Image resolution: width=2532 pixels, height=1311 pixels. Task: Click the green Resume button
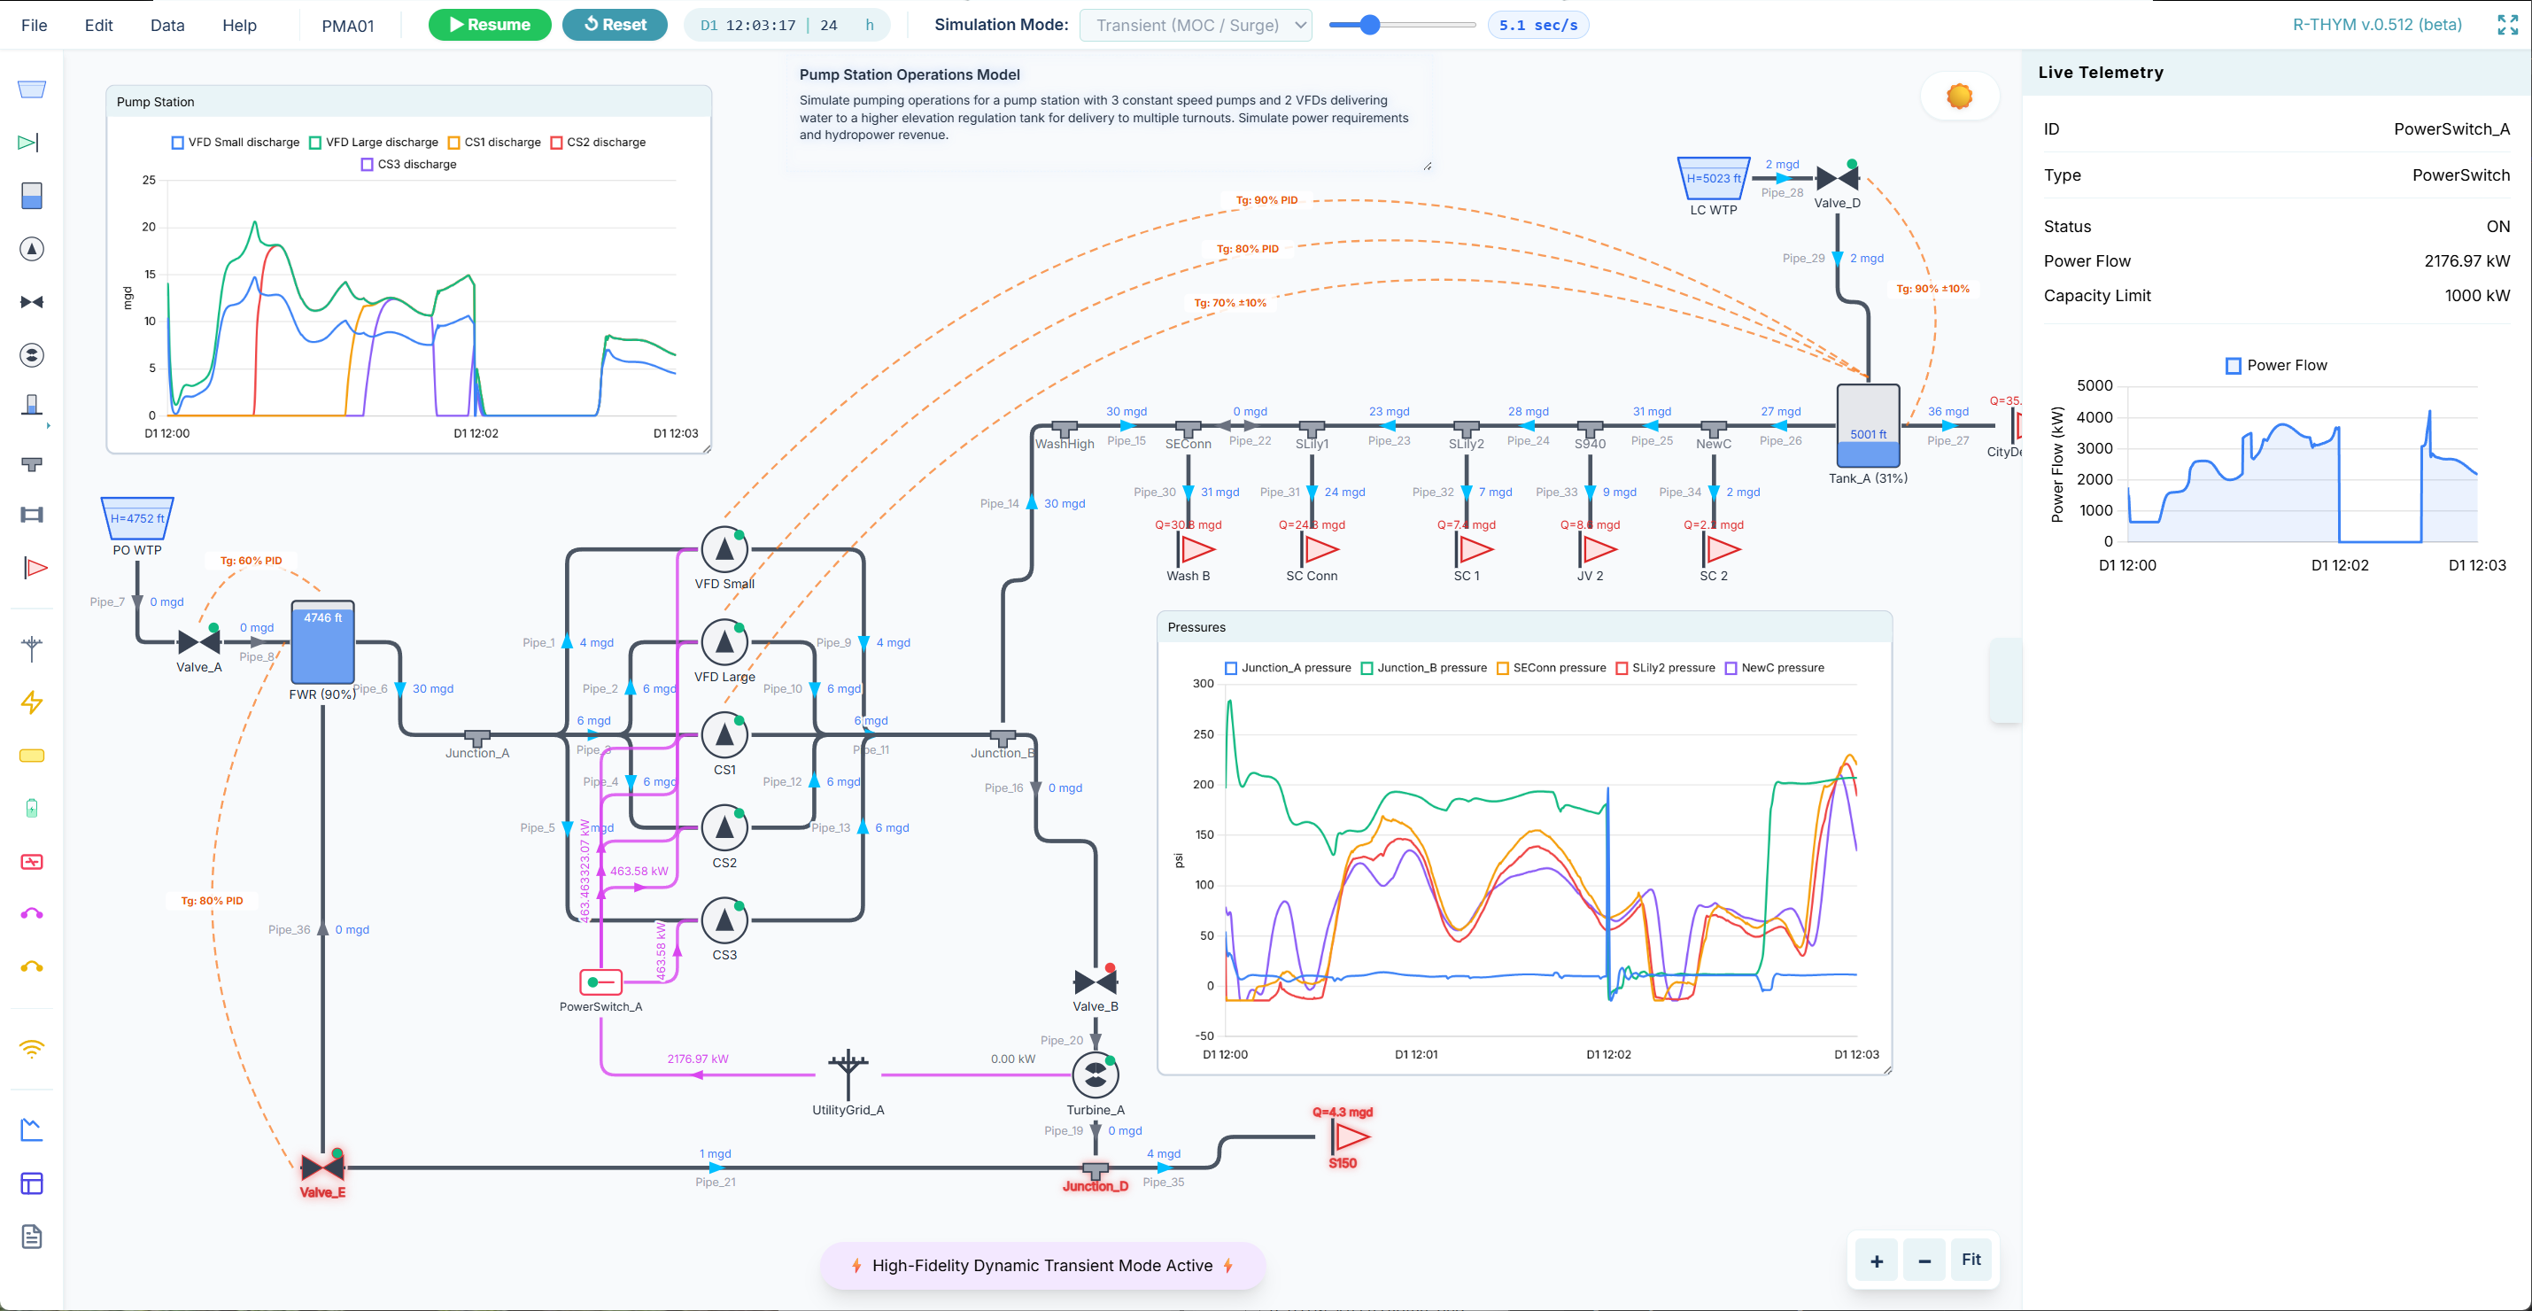click(490, 26)
